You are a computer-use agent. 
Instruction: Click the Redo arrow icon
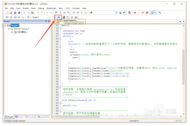coord(42,13)
